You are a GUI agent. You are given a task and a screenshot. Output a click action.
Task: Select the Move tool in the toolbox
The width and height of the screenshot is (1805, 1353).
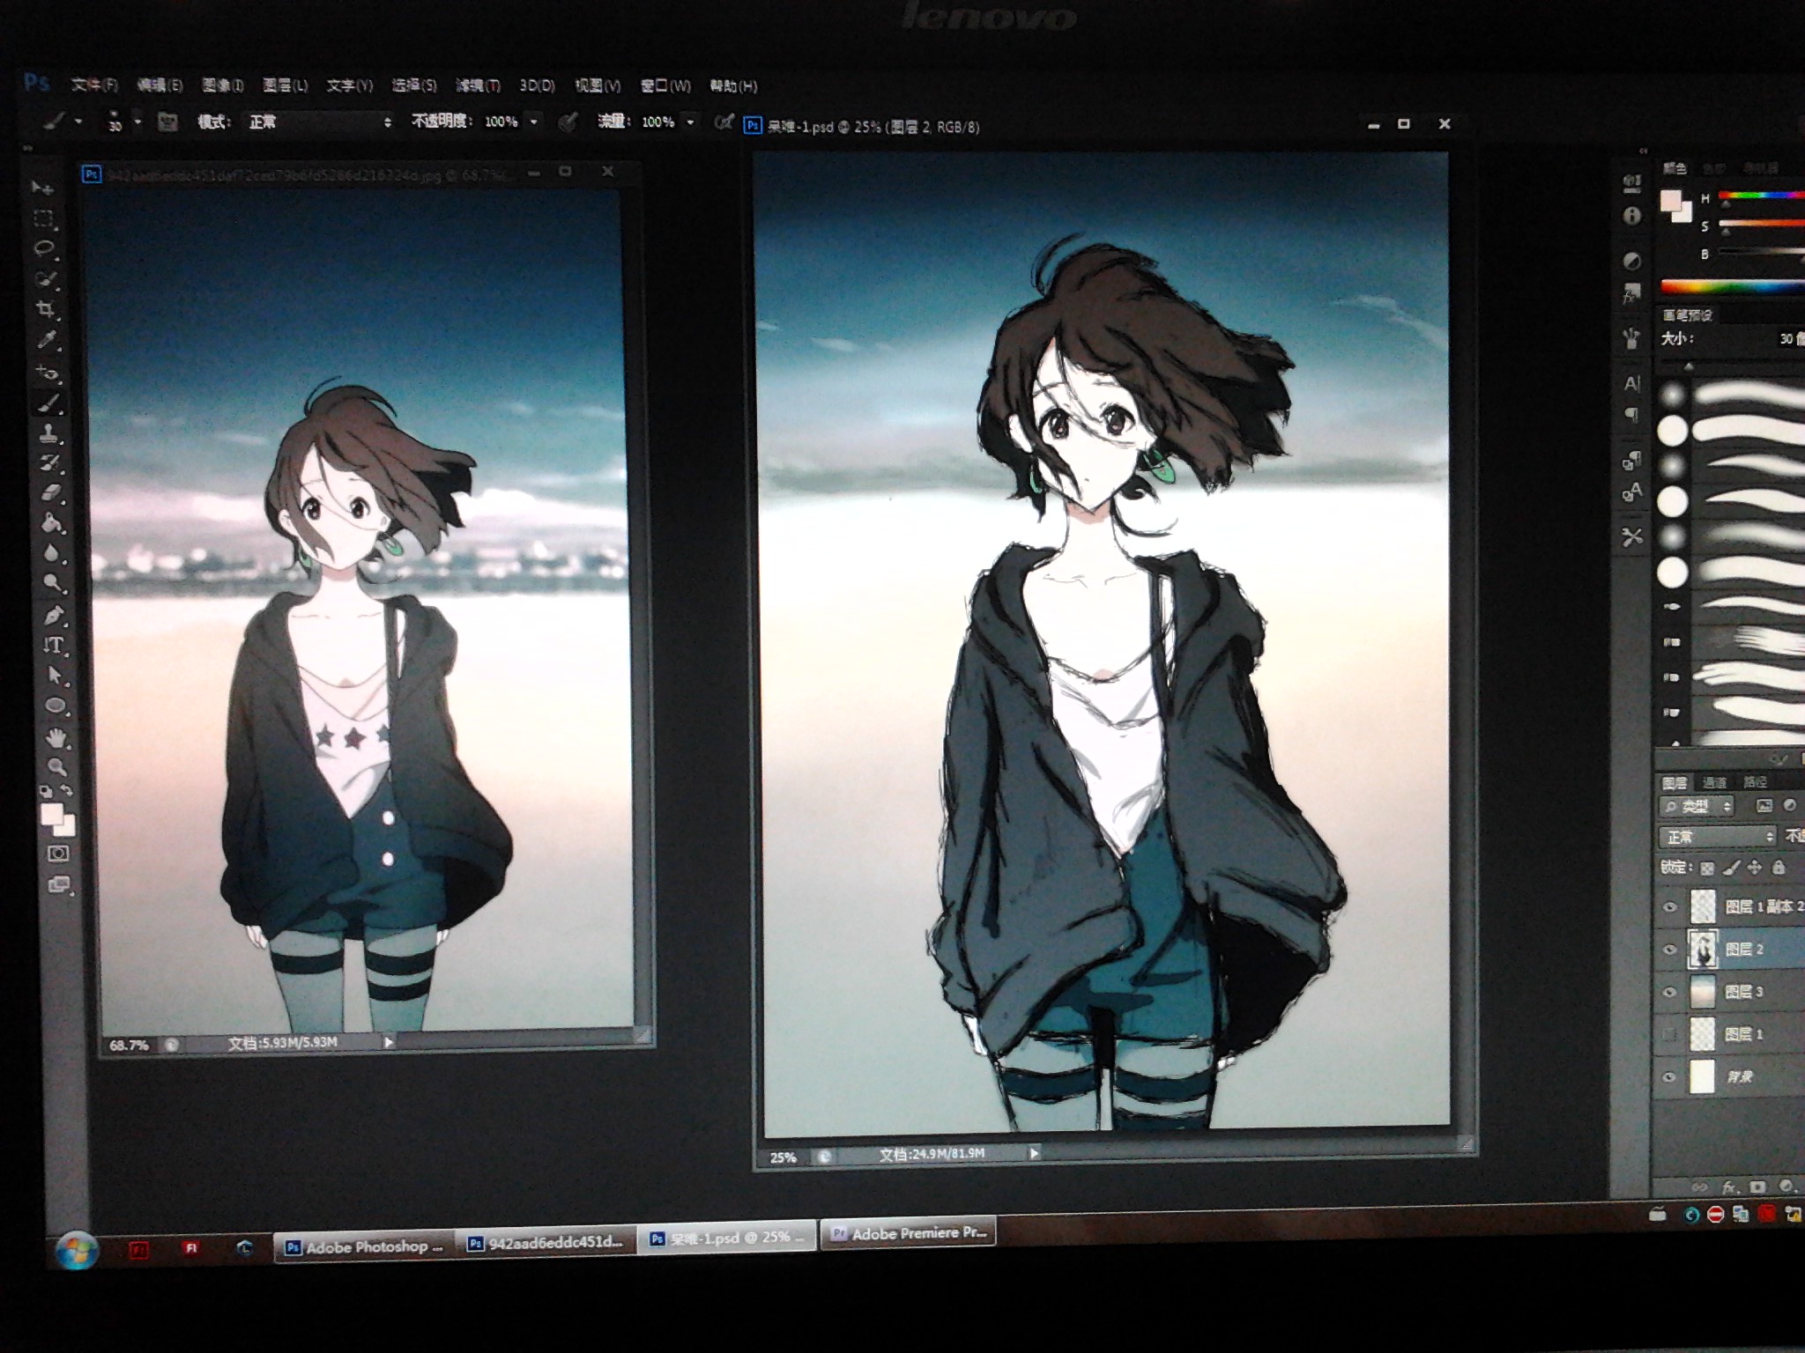pos(41,188)
